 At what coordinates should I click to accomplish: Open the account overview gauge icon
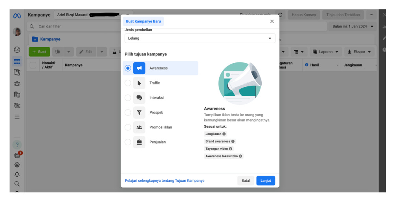(17, 49)
